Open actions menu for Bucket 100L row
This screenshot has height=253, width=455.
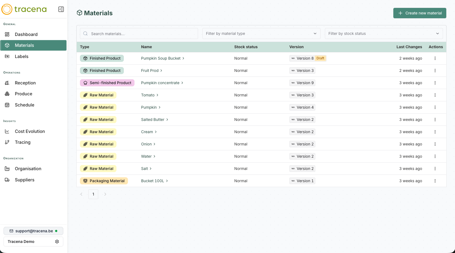(x=435, y=181)
